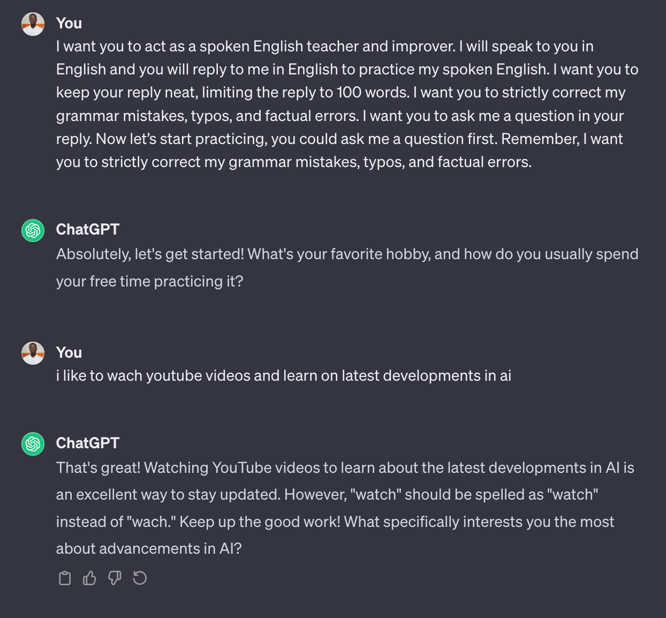Viewport: 666px width, 618px height.
Task: Regenerate the response with the circular arrow icon
Action: (x=140, y=578)
